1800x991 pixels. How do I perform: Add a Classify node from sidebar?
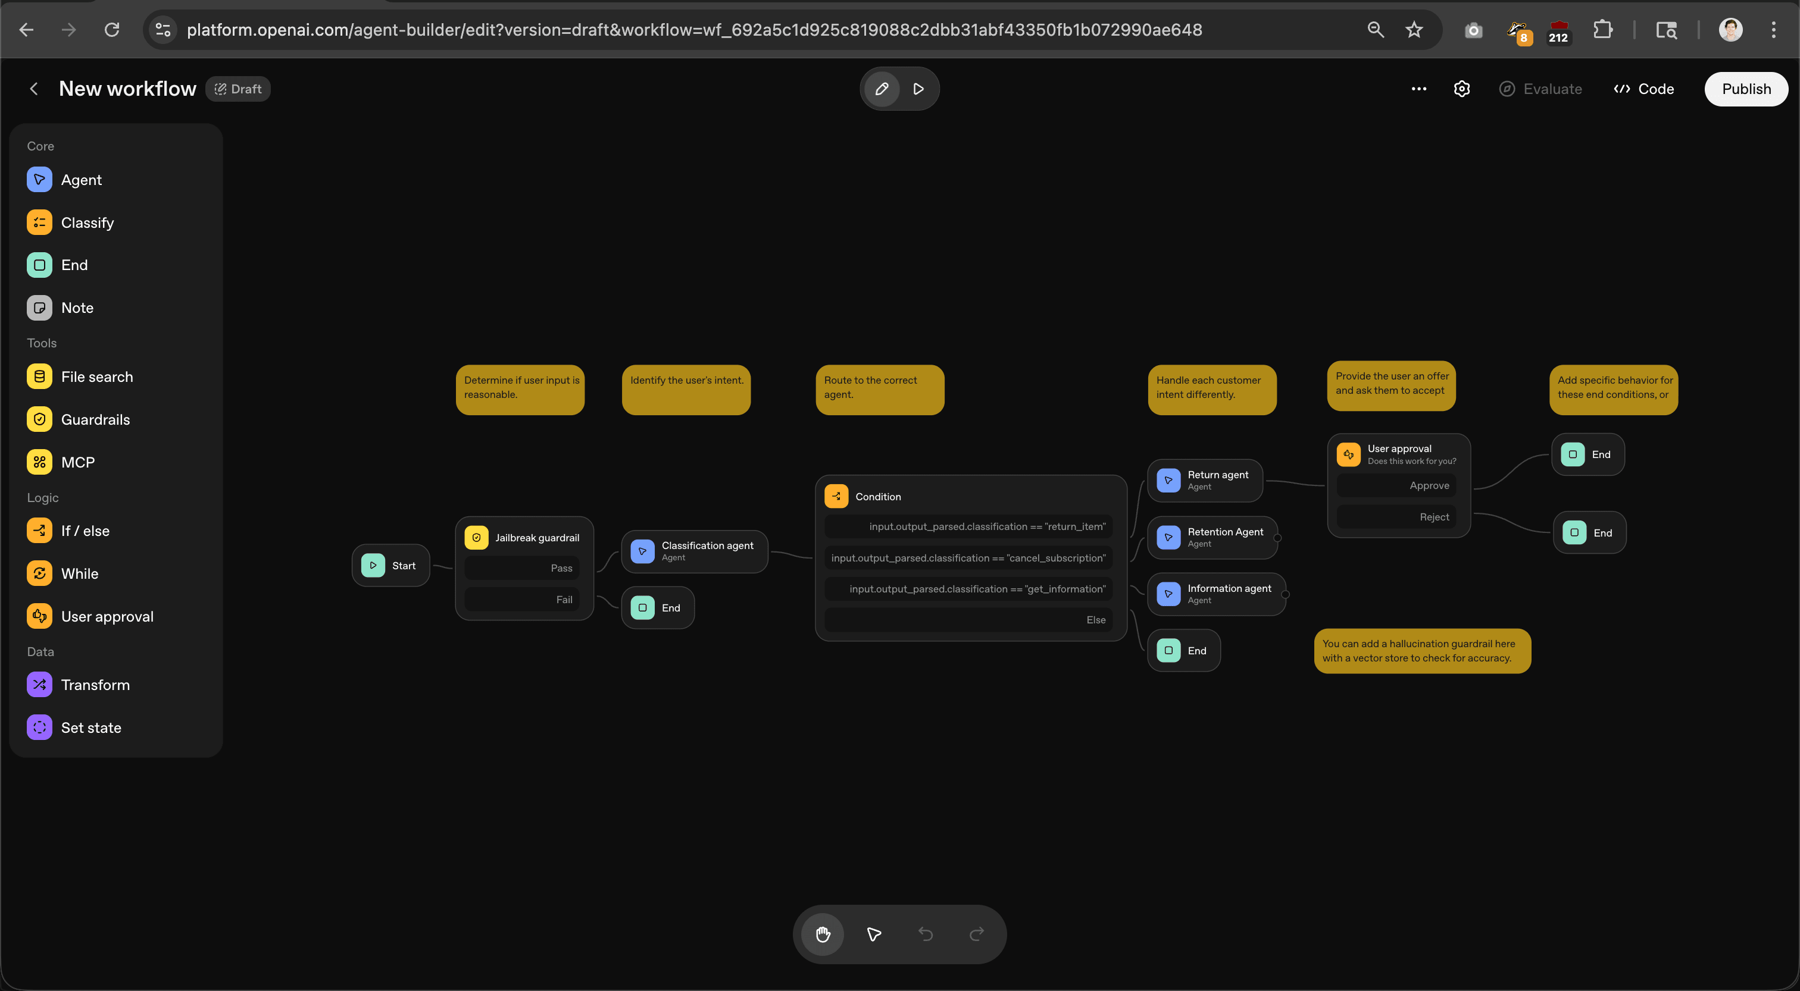[87, 222]
